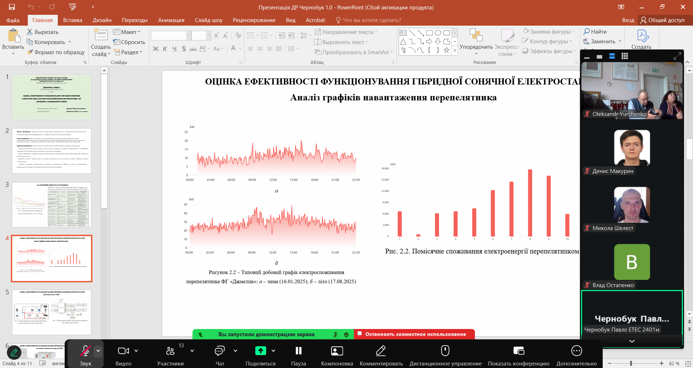The image size is (693, 368).
Task: Open Remote control (Дистанционное управление)
Action: tap(445, 351)
